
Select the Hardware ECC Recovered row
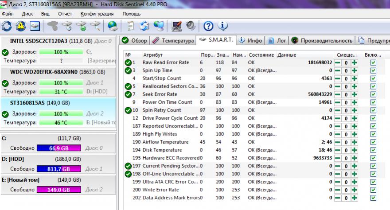click(x=168, y=158)
